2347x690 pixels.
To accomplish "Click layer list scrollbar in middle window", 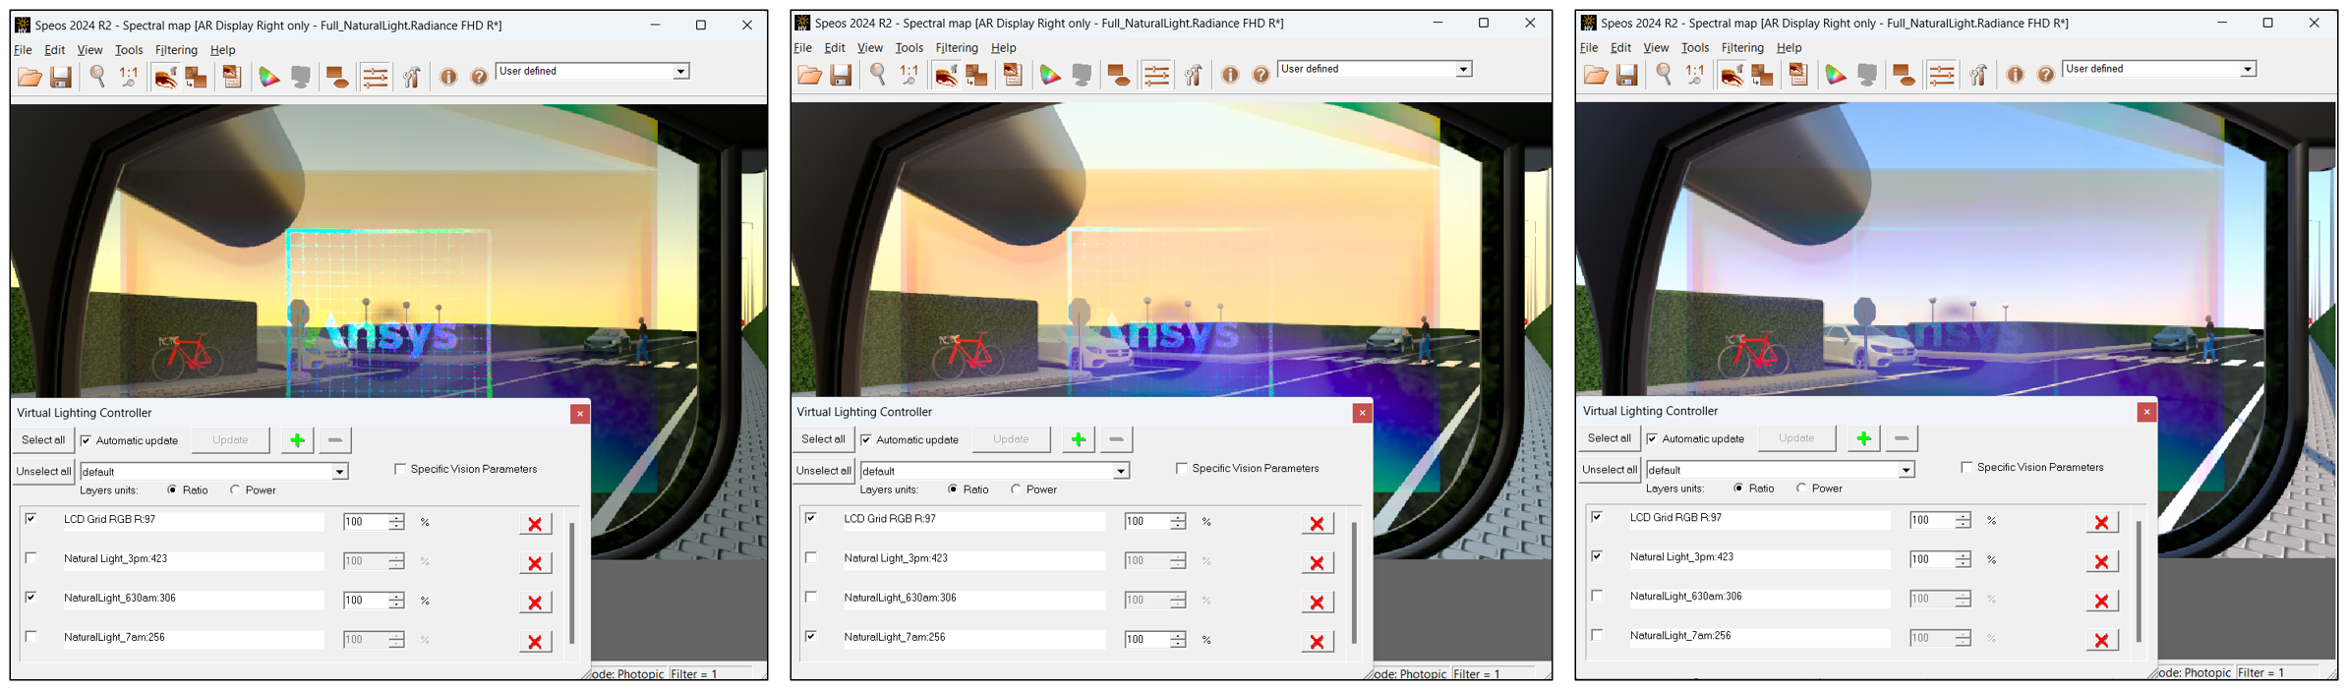I will point(1353,583).
